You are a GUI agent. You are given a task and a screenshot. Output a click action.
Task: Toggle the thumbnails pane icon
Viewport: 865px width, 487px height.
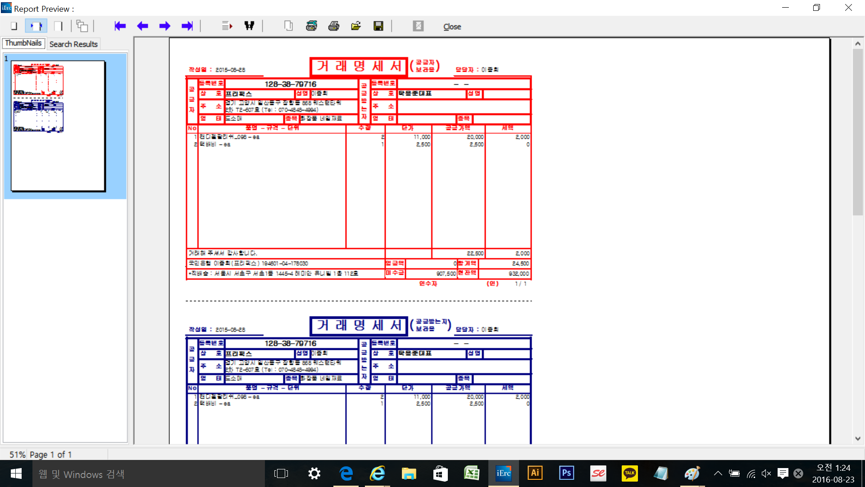click(x=82, y=26)
